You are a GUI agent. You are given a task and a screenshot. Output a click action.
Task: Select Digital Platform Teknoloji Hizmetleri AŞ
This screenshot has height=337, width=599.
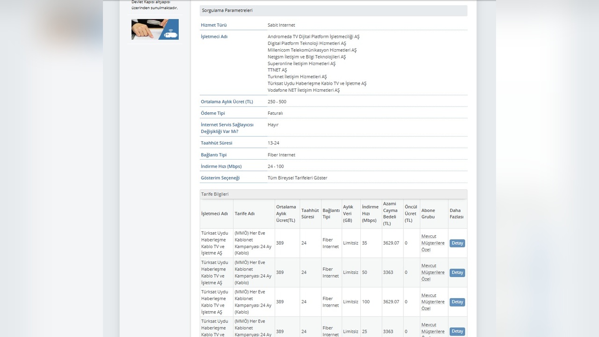click(x=307, y=43)
